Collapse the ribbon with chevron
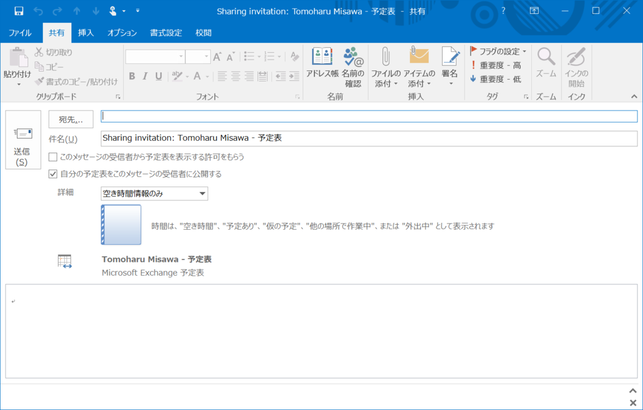The height and width of the screenshot is (410, 643). [634, 97]
